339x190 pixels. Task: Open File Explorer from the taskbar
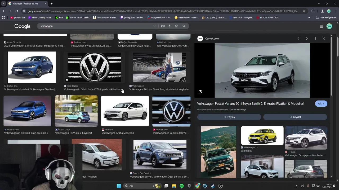174,186
